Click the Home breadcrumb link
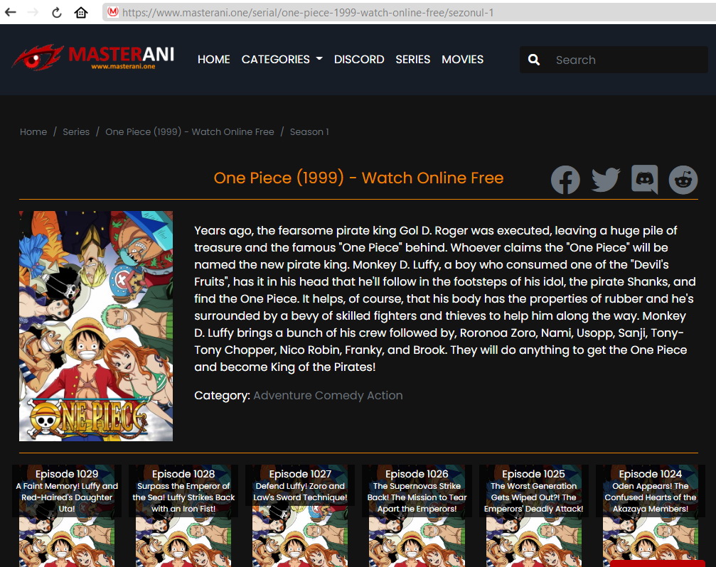Screen dimensions: 716x567 point(33,132)
